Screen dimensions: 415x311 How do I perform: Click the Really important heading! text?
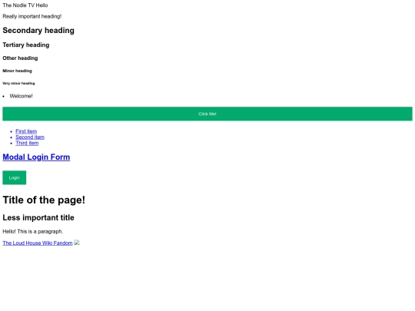click(x=32, y=16)
